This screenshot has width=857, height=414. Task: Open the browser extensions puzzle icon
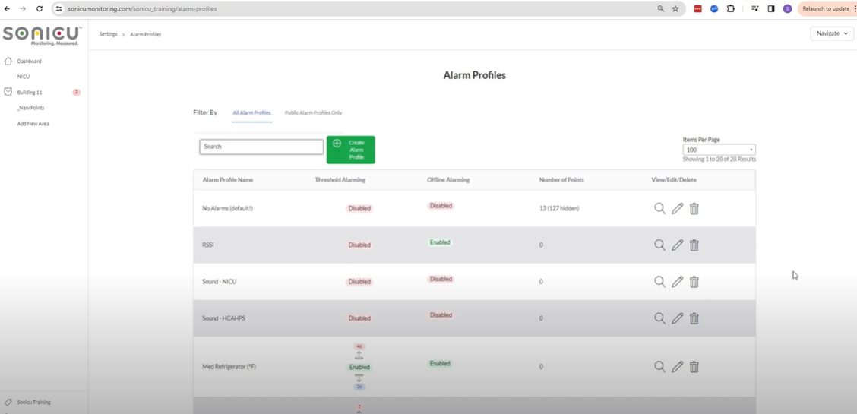[731, 9]
